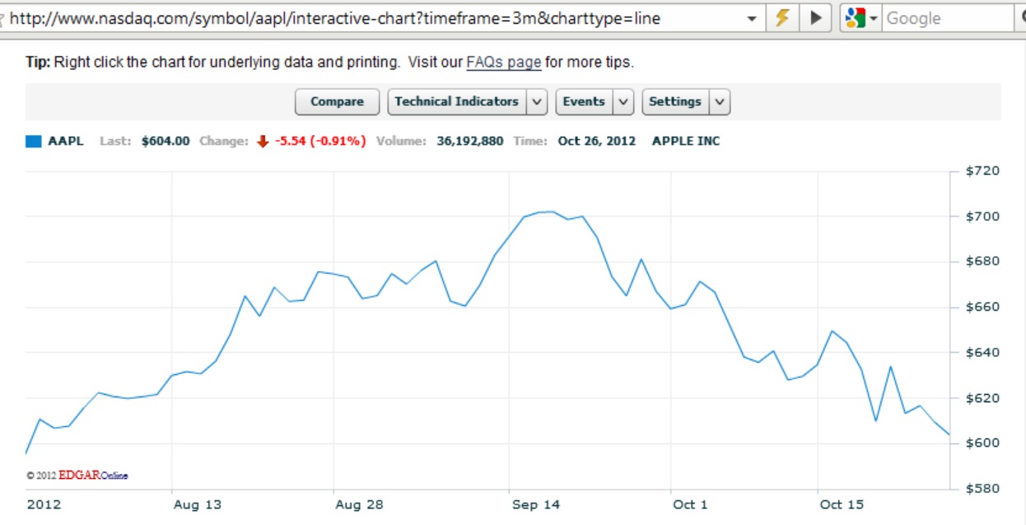Click the change value -5.54 (-0.91%)

(x=320, y=141)
